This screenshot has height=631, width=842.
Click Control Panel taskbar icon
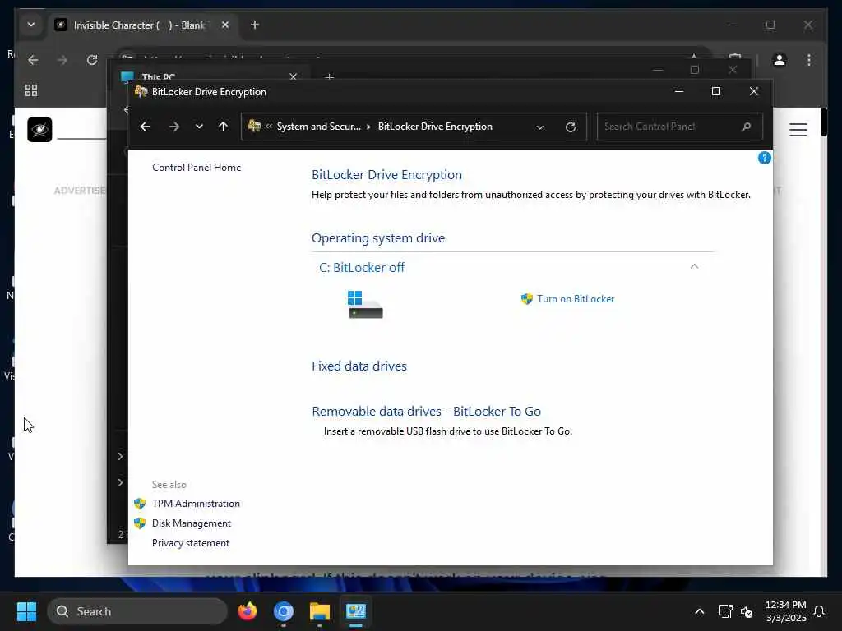pyautogui.click(x=355, y=611)
